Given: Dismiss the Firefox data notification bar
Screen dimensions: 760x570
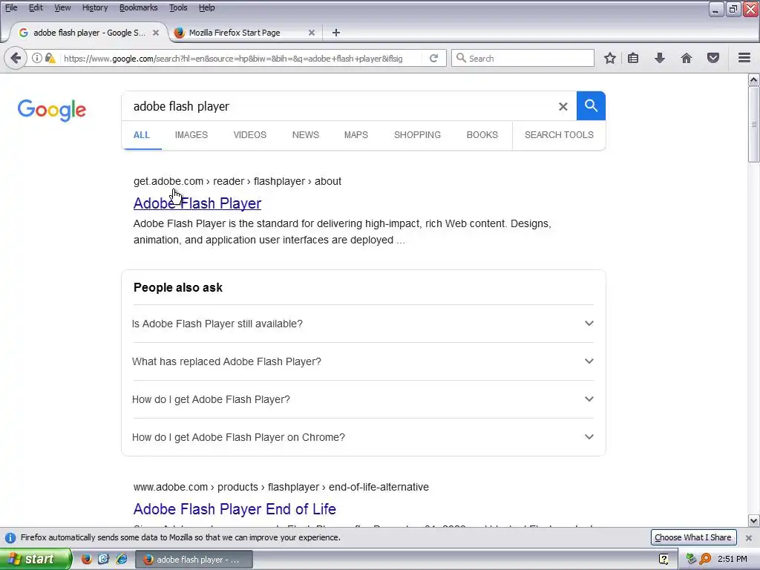Looking at the screenshot, I should tap(748, 537).
